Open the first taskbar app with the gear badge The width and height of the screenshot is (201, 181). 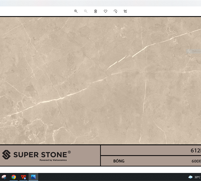pyautogui.click(x=4, y=177)
